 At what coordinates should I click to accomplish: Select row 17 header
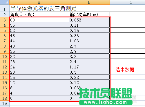[5, 93]
